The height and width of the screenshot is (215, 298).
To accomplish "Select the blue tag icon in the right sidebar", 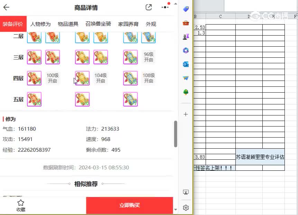I will (186, 9).
